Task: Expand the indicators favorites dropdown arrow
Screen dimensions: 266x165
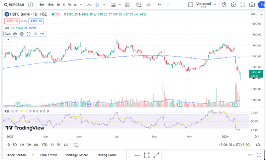Action: point(120,5)
